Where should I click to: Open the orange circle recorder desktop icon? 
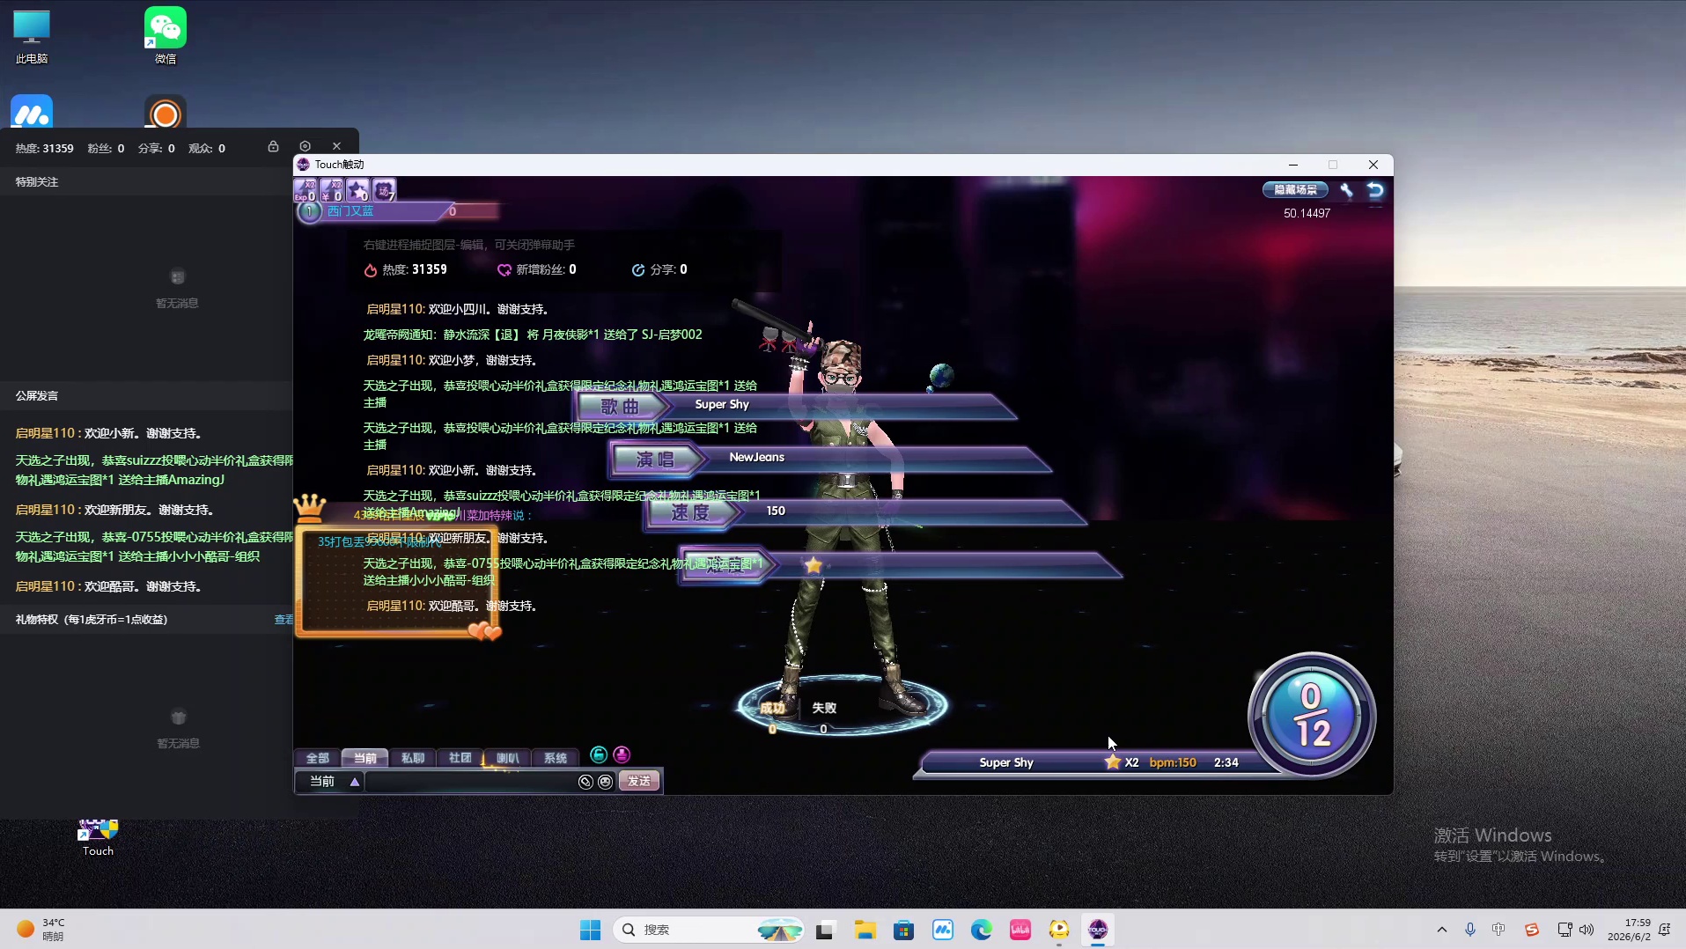(x=166, y=113)
